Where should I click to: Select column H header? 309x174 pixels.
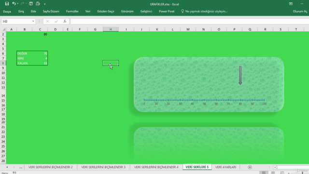111,29
